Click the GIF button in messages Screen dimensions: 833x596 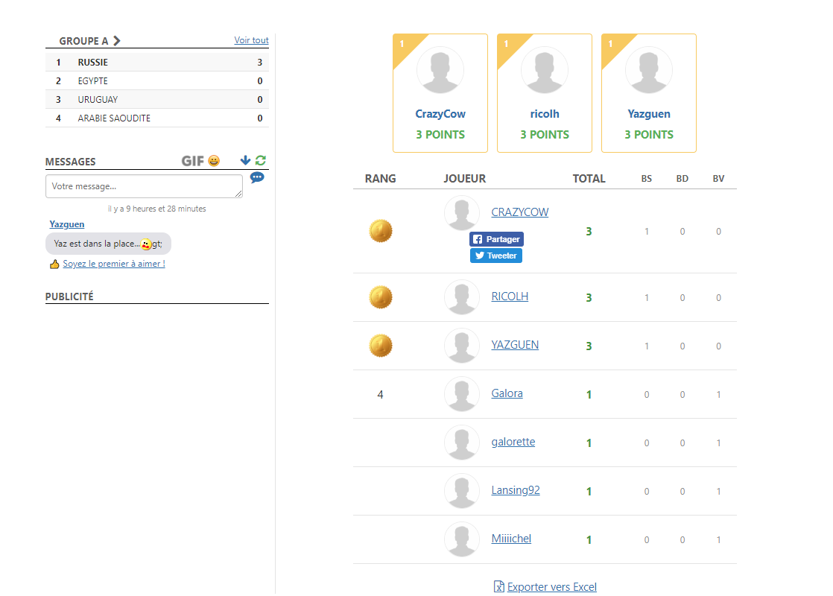(x=192, y=161)
